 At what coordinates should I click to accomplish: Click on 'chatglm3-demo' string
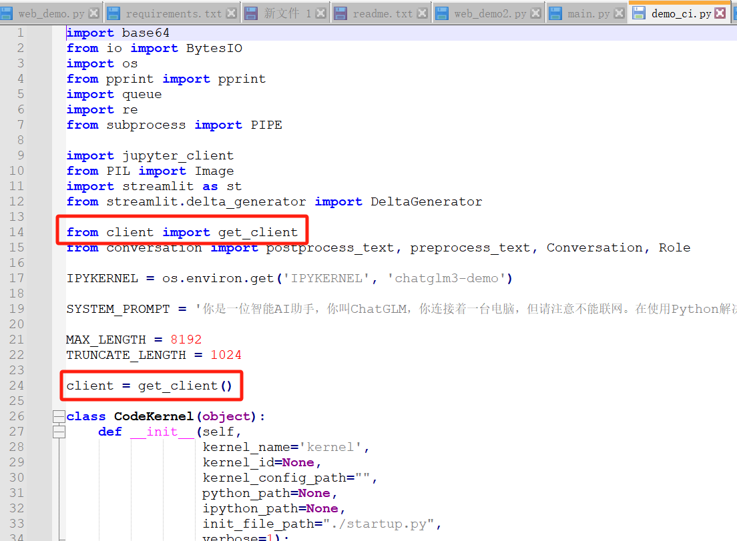pos(446,278)
